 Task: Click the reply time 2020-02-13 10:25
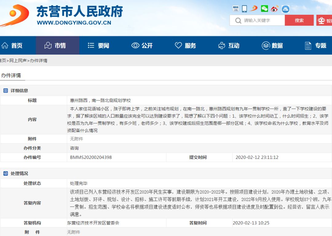[x=251, y=223]
